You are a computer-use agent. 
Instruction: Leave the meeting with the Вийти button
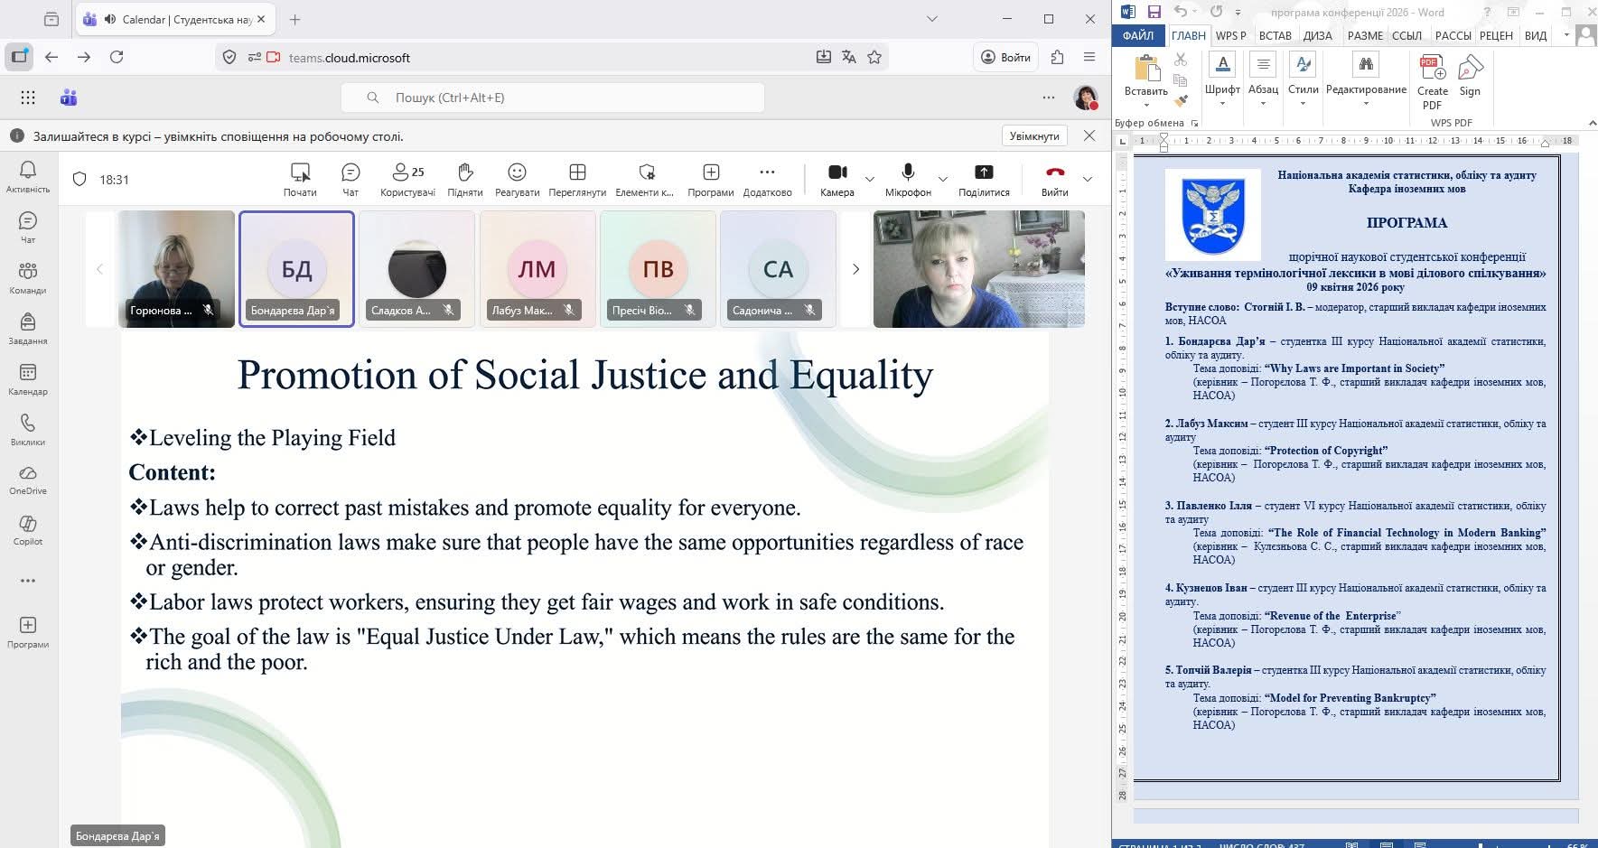point(1054,179)
